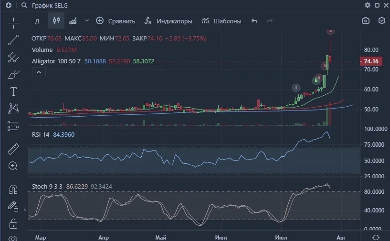Take a chart snapshot with camera icon
The height and width of the screenshot is (241, 390).
365,21
